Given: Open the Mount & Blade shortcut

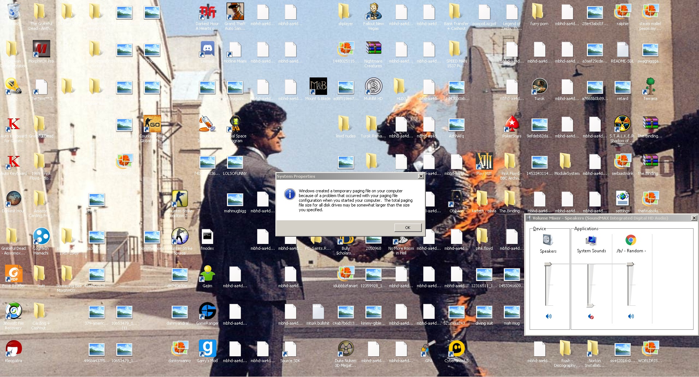Looking at the screenshot, I should click(318, 87).
